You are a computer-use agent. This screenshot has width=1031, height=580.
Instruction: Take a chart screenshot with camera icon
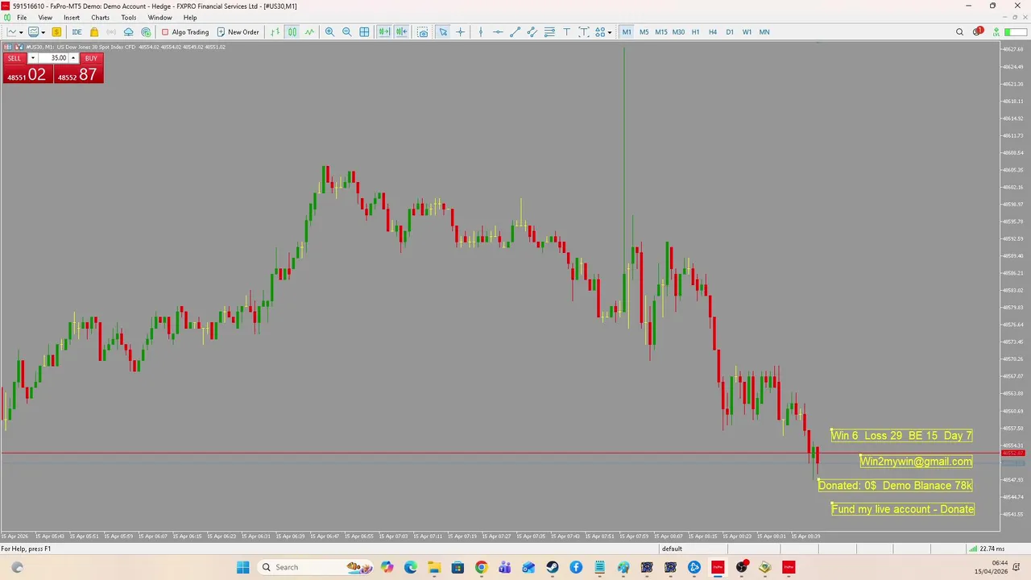click(422, 32)
